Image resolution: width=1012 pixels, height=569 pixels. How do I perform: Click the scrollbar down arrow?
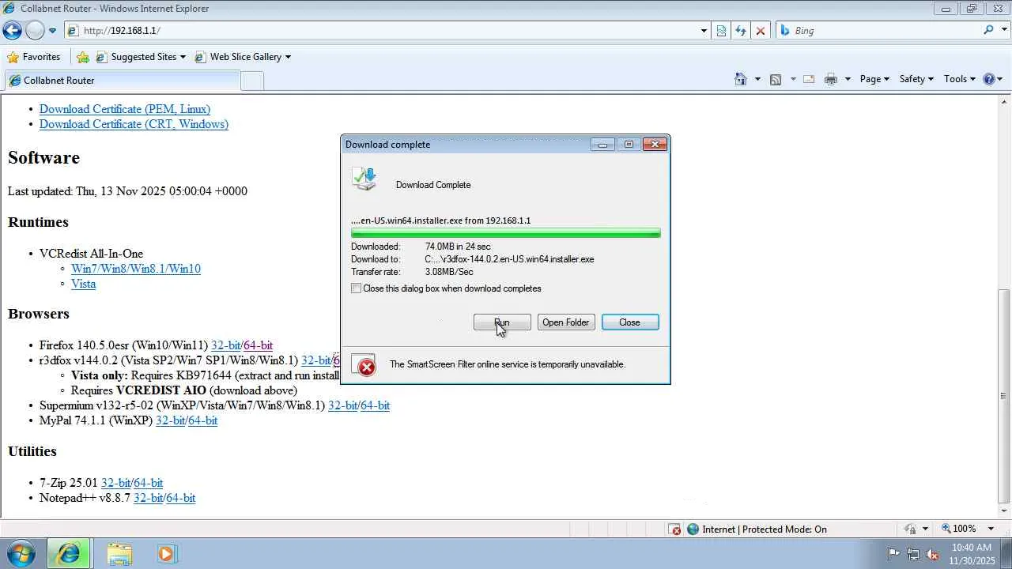pos(1005,511)
